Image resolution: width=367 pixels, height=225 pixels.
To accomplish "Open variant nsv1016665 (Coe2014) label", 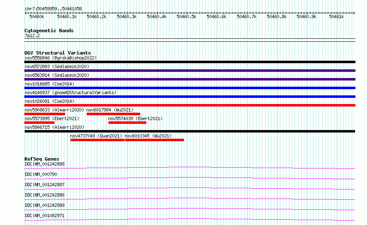I will click(49, 84).
